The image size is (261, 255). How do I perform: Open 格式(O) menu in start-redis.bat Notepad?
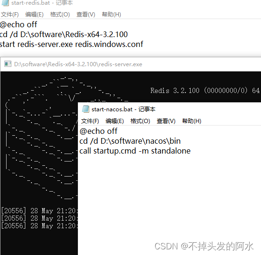point(60,15)
